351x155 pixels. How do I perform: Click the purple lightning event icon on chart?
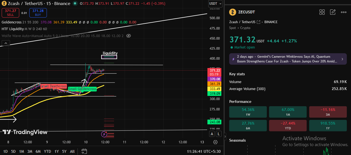104,134
